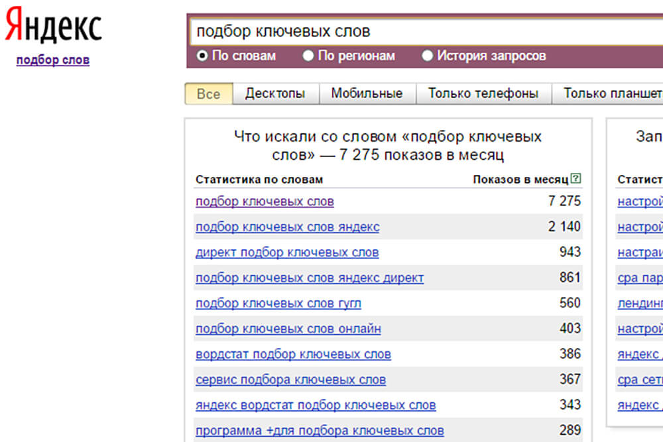Click the Что искали со словом heading
663x442 pixels.
click(388, 146)
